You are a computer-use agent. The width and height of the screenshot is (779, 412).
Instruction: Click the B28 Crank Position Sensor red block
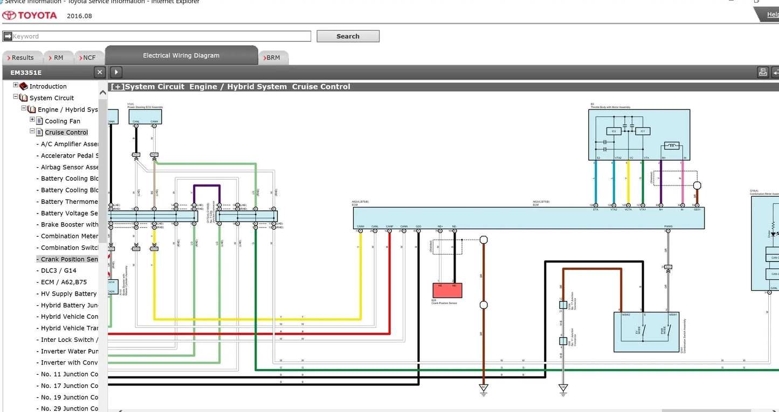point(447,290)
